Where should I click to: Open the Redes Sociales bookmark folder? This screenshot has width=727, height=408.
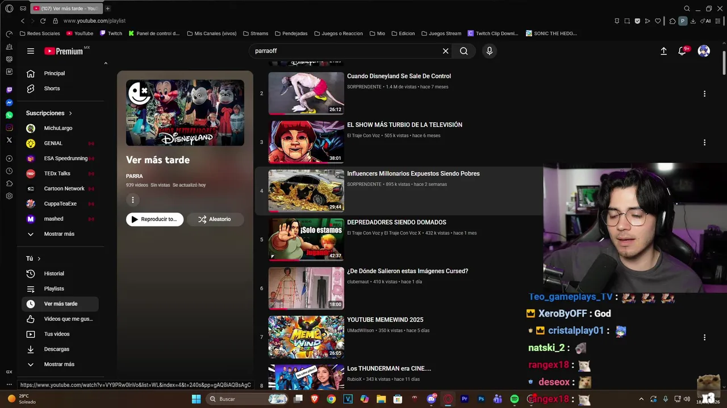[40, 33]
